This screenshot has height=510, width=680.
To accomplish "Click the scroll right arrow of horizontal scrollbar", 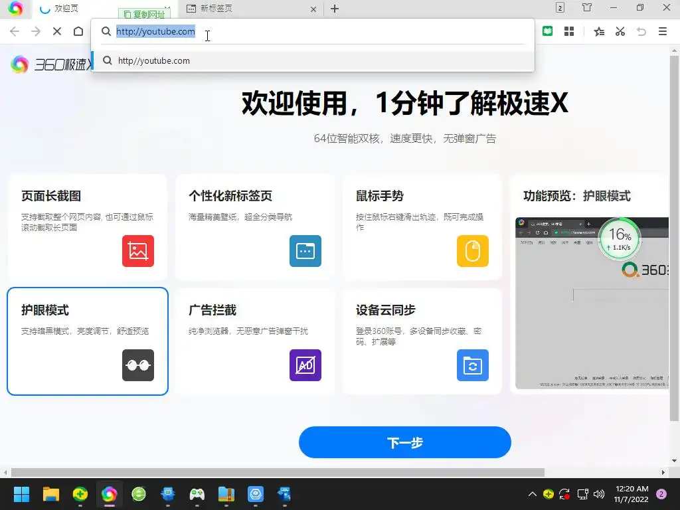I will tap(663, 472).
